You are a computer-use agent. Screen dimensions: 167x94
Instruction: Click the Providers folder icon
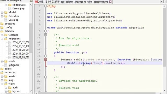[x=6, y=16]
